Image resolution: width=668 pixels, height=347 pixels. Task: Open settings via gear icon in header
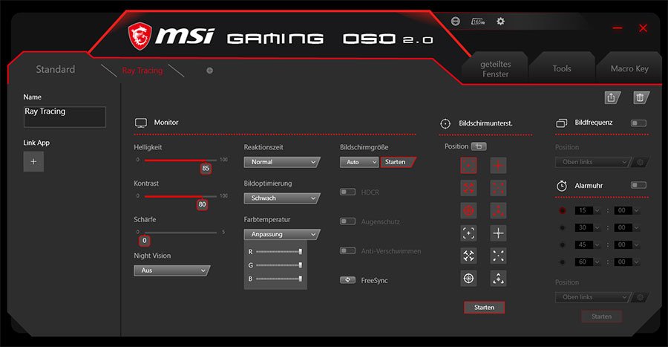tap(500, 21)
